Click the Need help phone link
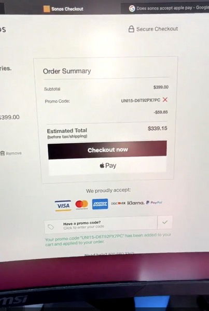This screenshot has height=311, width=209. [109, 253]
